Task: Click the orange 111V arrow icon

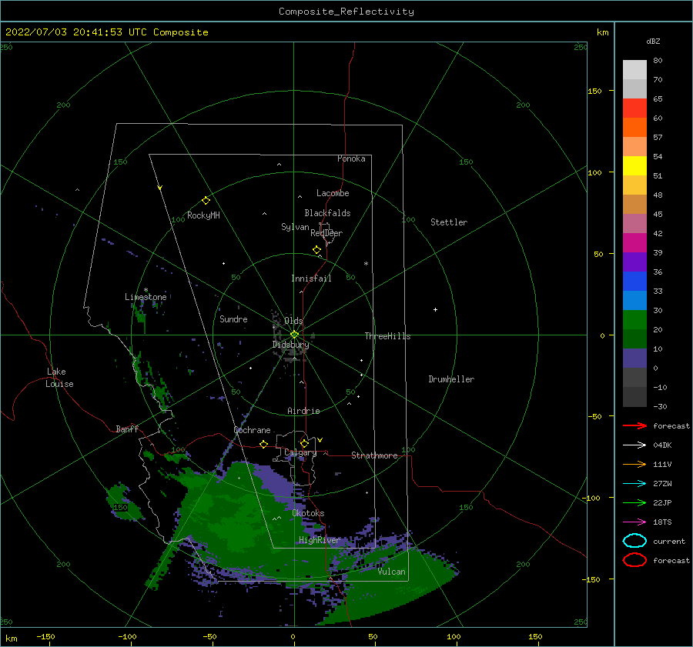Action: (x=634, y=464)
